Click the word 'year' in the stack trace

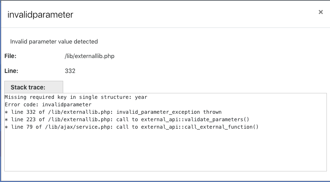(141, 97)
